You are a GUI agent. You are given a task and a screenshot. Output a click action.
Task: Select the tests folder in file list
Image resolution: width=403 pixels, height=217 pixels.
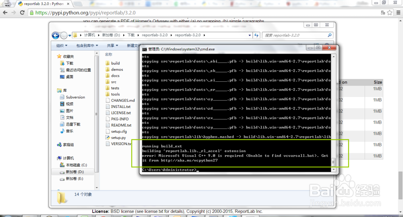115,88
